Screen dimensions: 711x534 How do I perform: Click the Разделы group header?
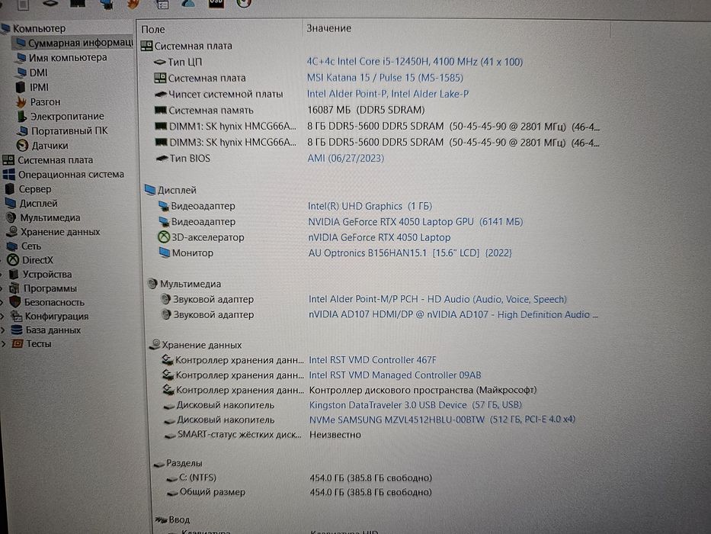pos(178,463)
